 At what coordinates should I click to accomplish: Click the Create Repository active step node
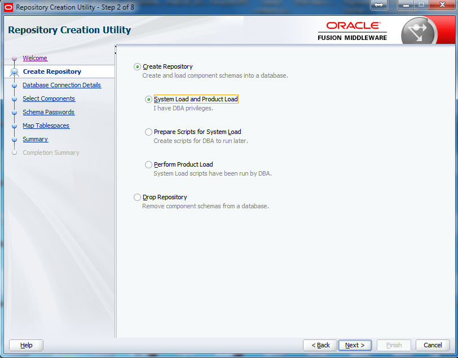[x=14, y=71]
